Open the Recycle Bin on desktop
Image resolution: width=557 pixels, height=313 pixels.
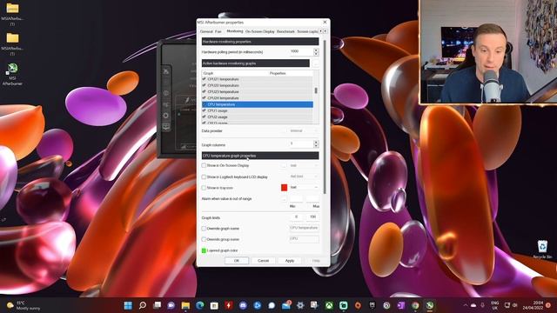[542, 250]
